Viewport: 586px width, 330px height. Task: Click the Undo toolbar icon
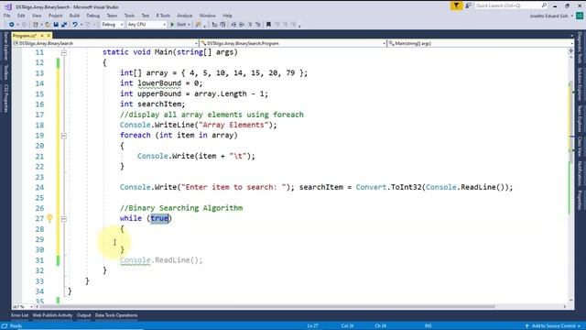[75, 25]
